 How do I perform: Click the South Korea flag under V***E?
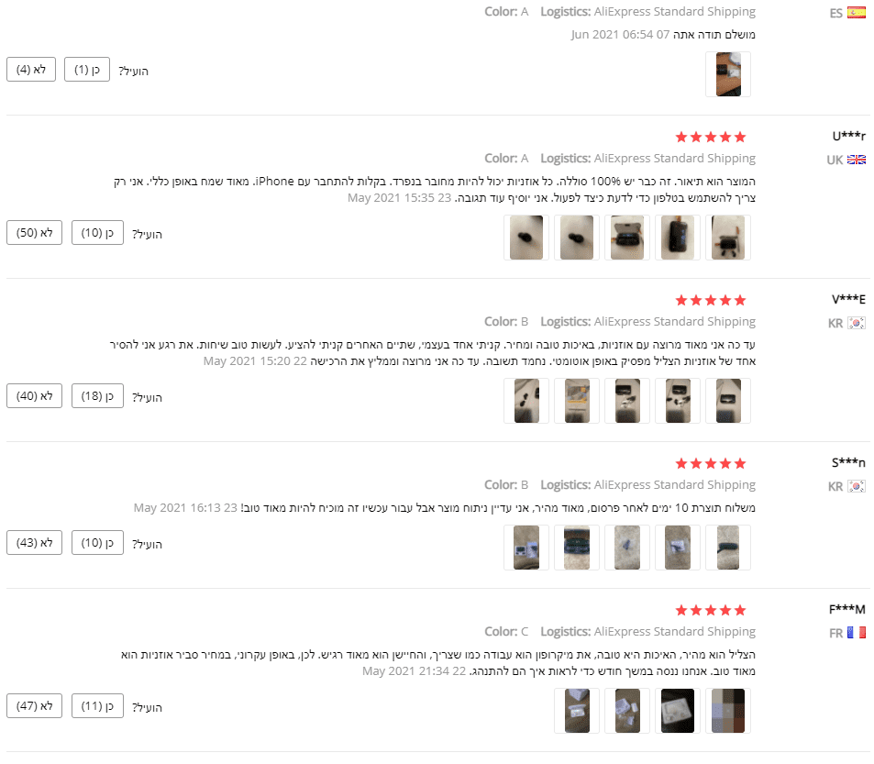[x=857, y=323]
